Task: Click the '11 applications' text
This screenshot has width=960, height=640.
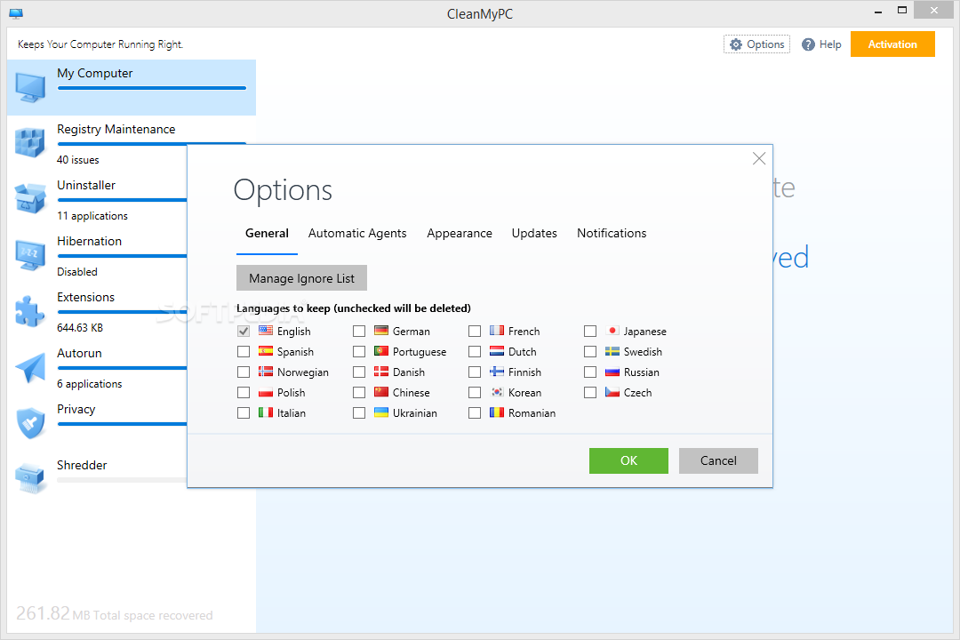Action: click(92, 216)
